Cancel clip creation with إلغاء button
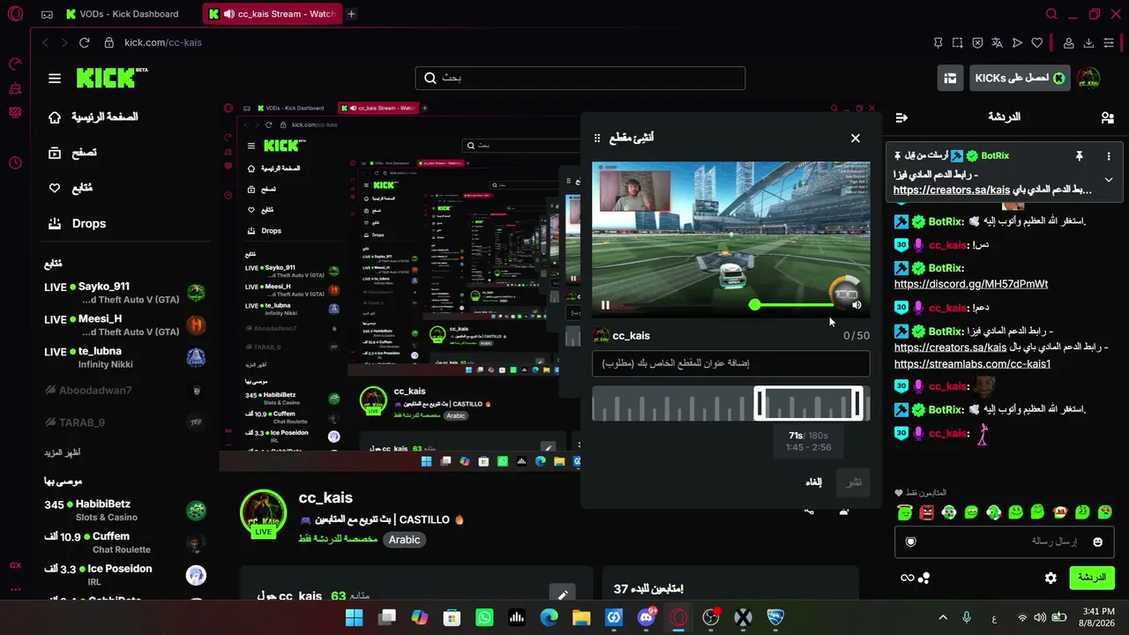 click(x=813, y=482)
